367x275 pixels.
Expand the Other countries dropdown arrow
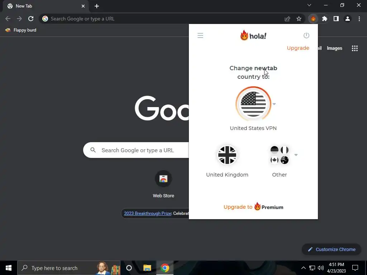coord(296,155)
